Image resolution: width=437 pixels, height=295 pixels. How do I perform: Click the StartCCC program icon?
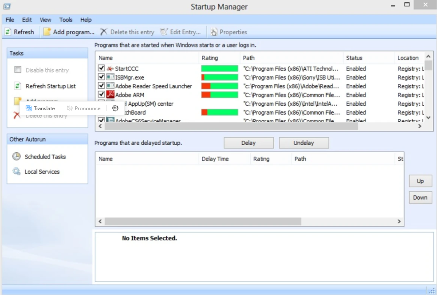point(110,68)
